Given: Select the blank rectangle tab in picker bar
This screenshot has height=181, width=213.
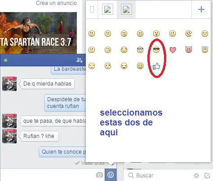Looking at the screenshot, I should click(92, 9).
